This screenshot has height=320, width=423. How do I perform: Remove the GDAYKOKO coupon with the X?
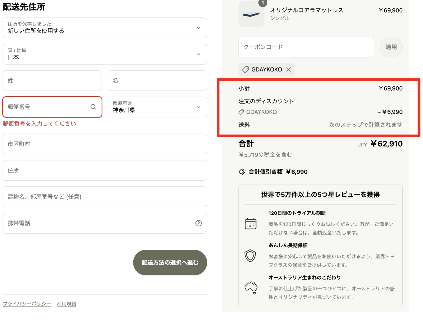288,69
